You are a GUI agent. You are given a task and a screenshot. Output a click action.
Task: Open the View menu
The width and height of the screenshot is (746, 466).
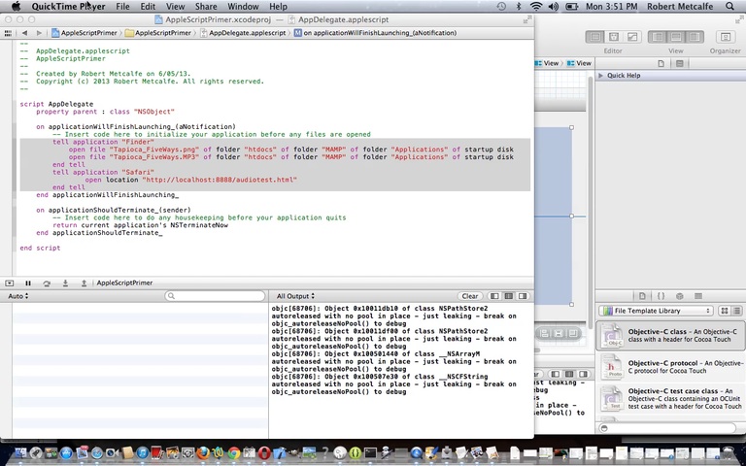(x=175, y=6)
